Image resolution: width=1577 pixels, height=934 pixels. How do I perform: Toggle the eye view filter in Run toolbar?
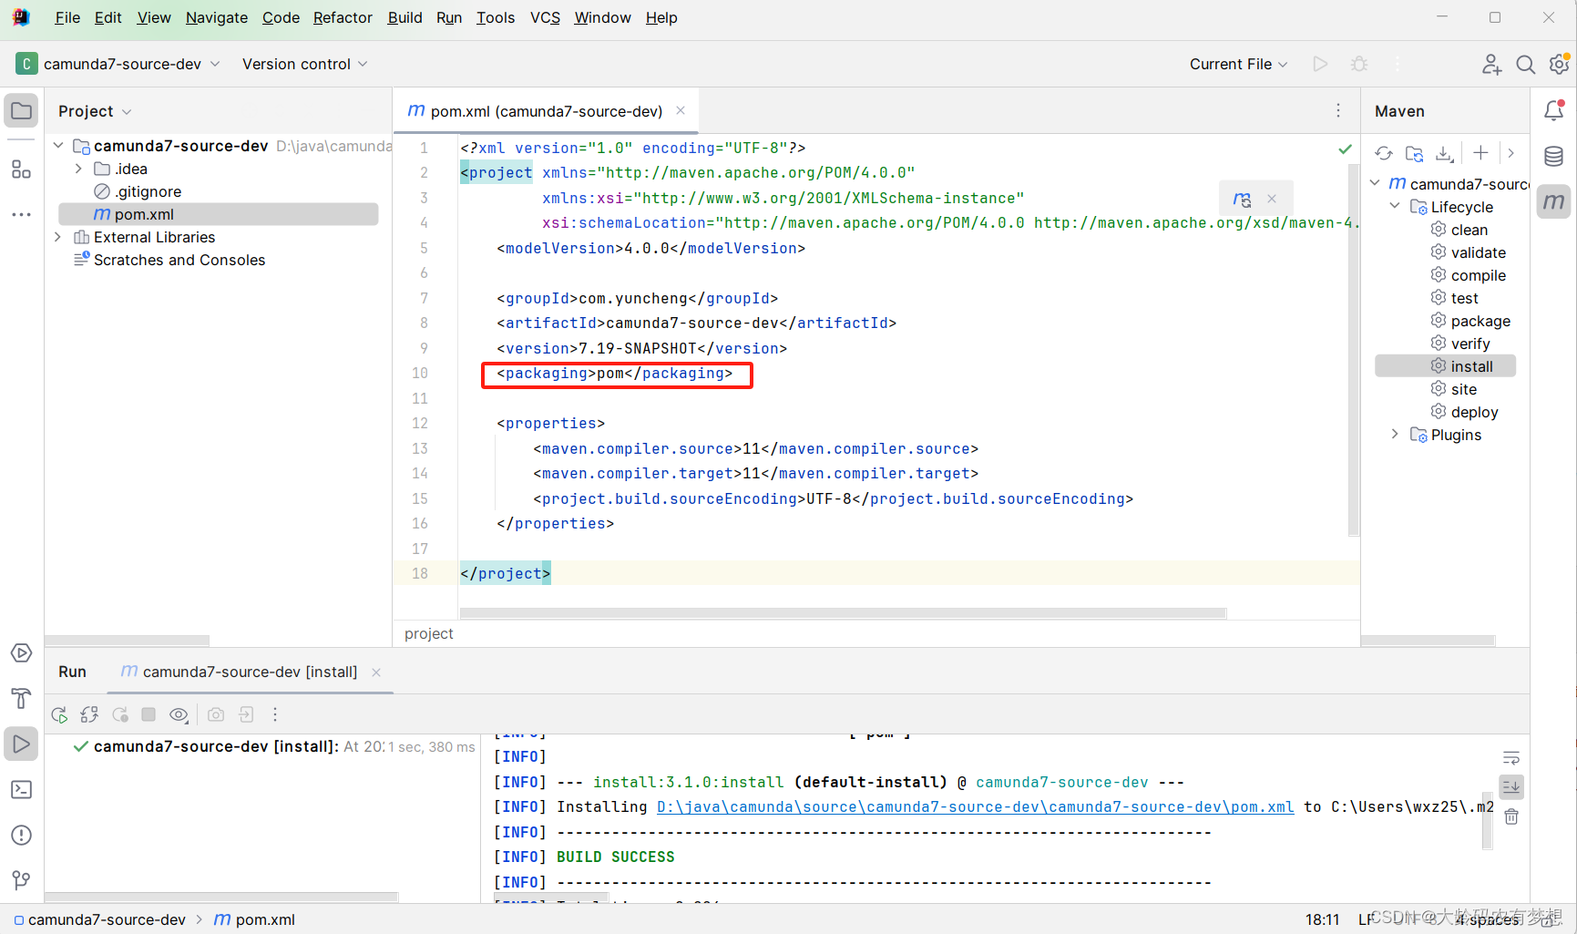click(179, 715)
